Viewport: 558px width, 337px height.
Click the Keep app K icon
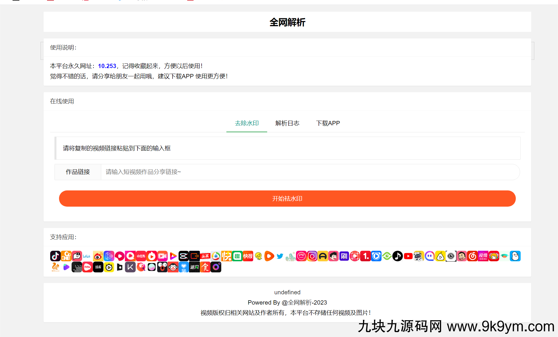click(x=130, y=267)
